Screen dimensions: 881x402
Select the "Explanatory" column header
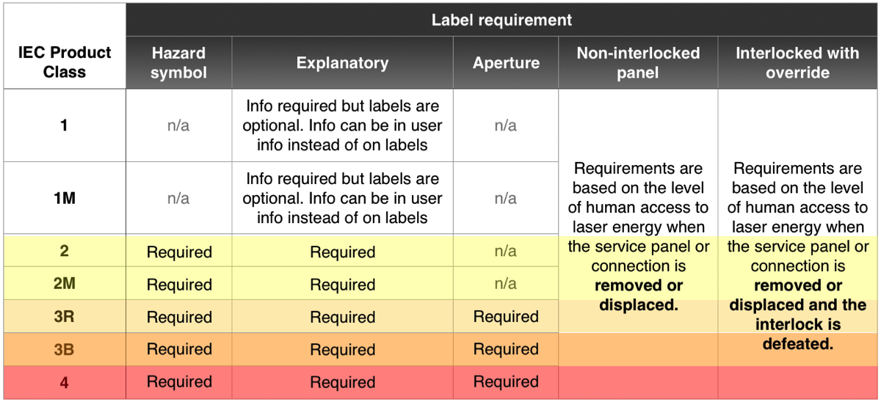click(x=342, y=63)
